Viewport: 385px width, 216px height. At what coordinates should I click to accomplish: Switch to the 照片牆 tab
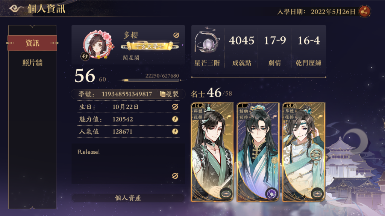point(32,63)
